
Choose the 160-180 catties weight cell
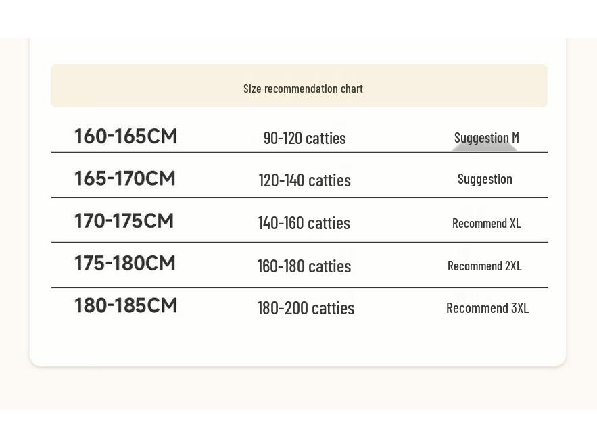coord(304,266)
